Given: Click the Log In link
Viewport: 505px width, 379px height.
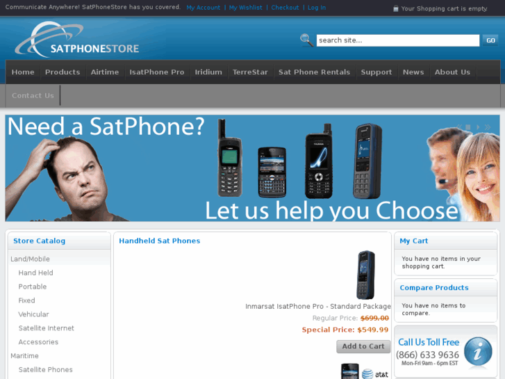Looking at the screenshot, I should tap(317, 8).
